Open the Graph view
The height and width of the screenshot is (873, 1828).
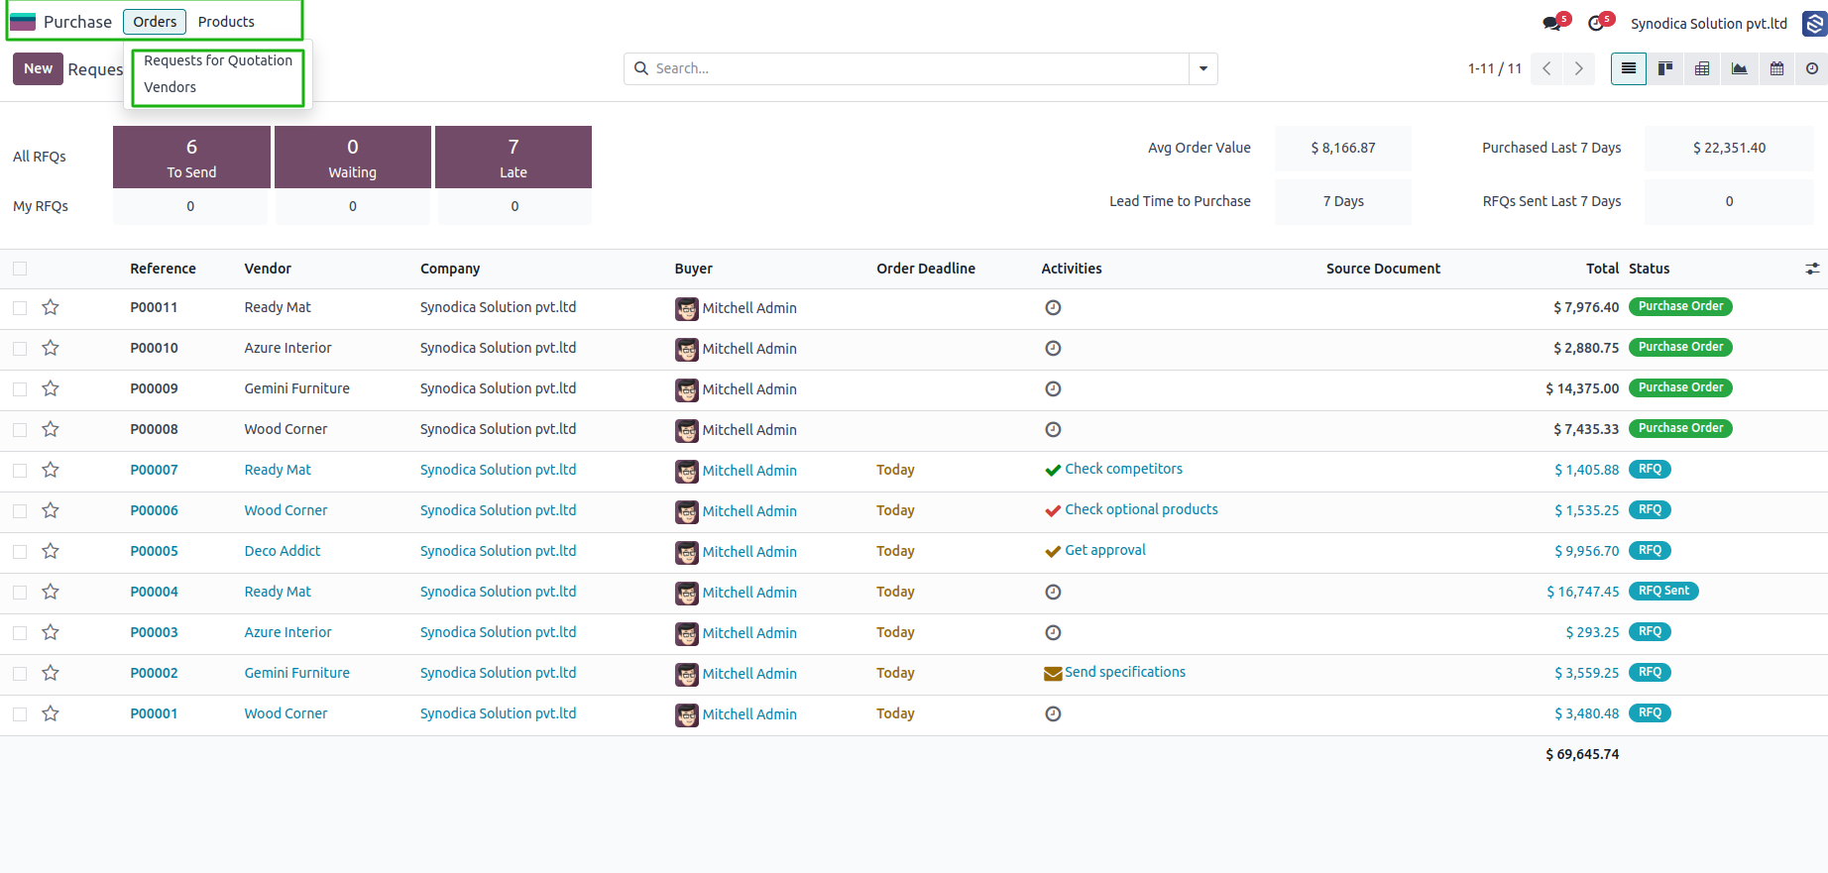click(x=1739, y=68)
